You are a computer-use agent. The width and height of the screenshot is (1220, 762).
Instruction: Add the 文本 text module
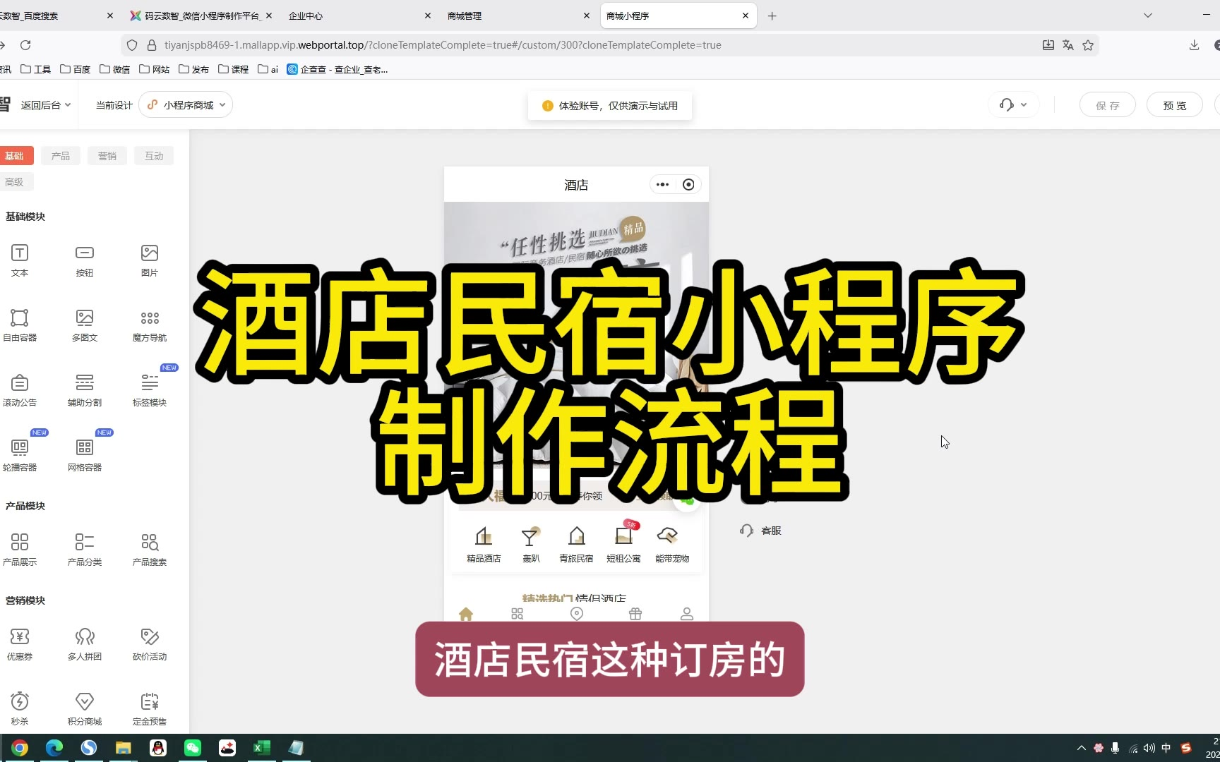tap(20, 260)
